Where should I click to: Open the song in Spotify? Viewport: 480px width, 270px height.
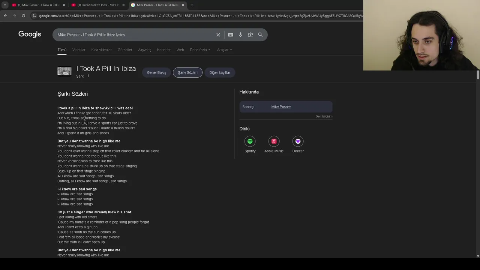(x=250, y=144)
